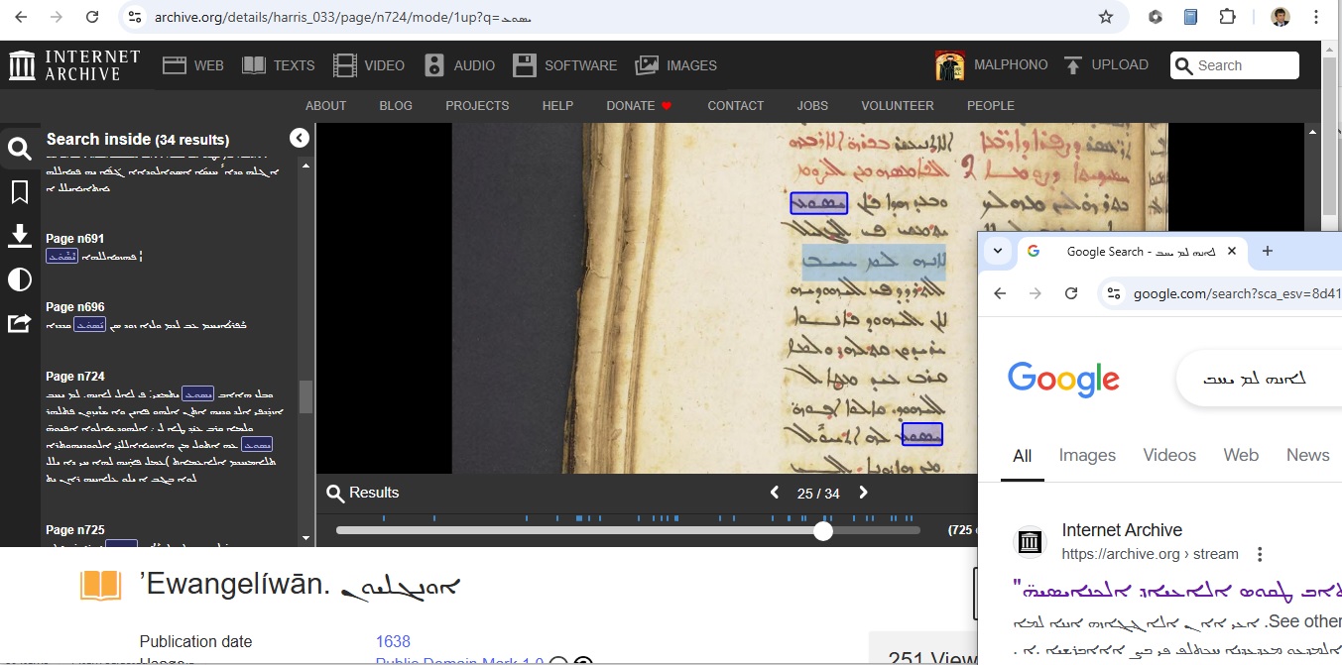Select the Web tab in Google results
The height and width of the screenshot is (665, 1342).
pos(1241,456)
